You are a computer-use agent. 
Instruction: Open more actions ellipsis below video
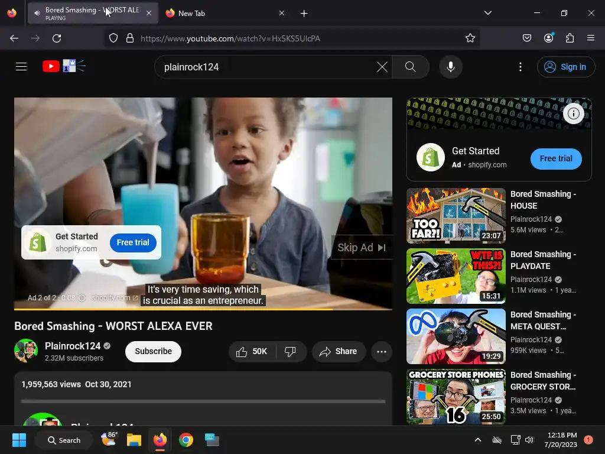tap(382, 351)
